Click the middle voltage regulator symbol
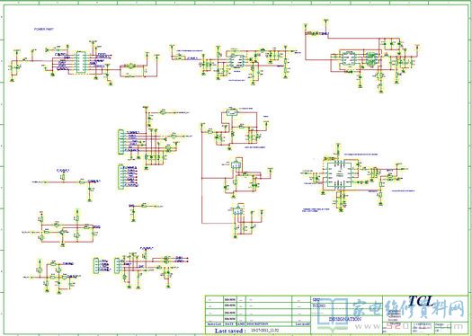 coord(236,165)
